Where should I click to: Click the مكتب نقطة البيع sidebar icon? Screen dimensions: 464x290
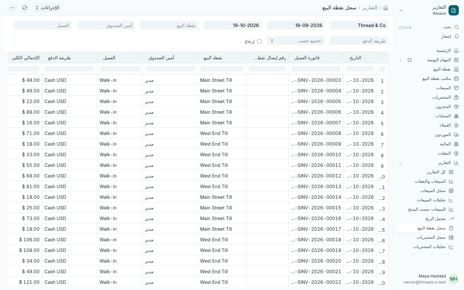(456, 79)
